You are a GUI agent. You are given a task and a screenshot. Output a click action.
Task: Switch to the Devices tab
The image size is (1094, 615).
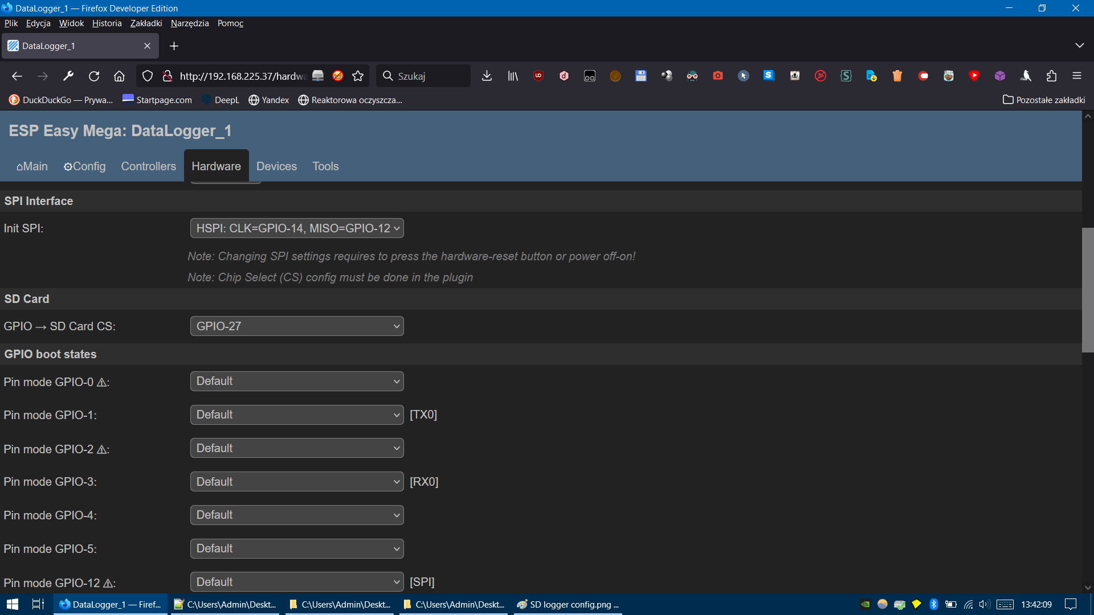276,166
